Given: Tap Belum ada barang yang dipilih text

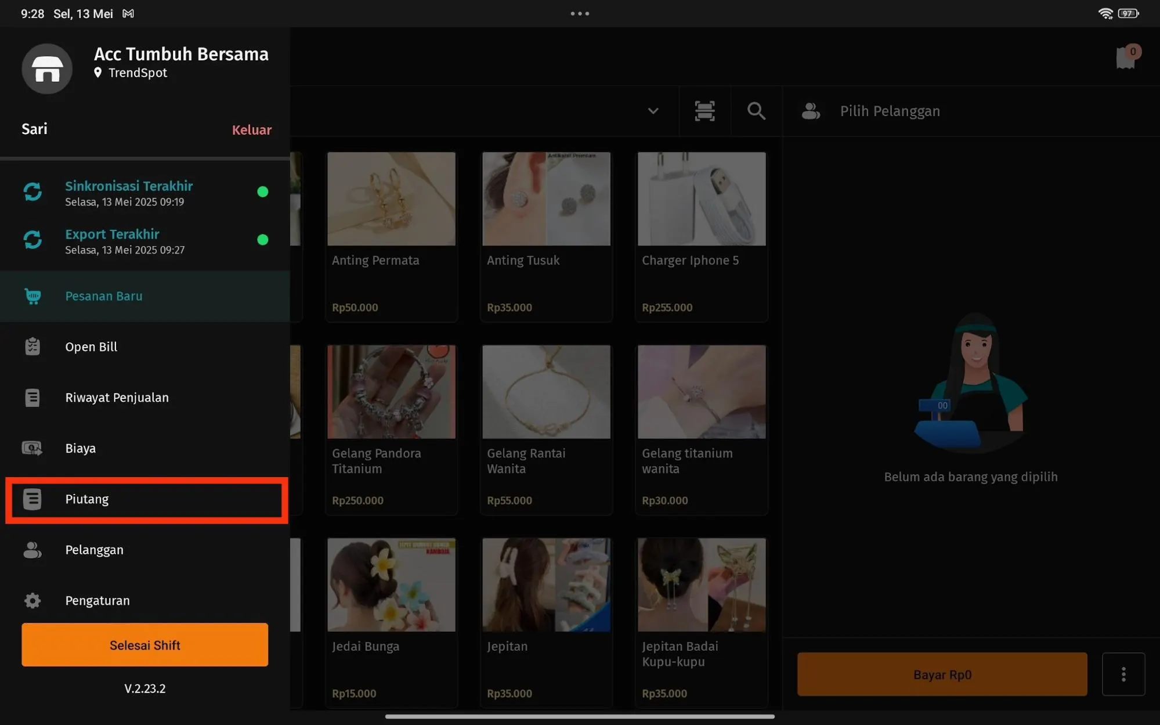Looking at the screenshot, I should [x=971, y=477].
